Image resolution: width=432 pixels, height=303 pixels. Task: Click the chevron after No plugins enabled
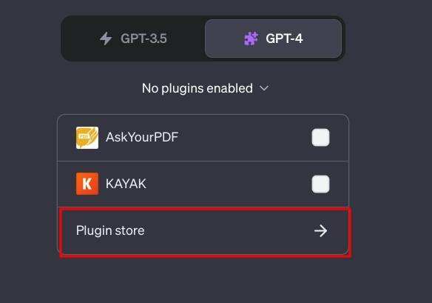coord(264,88)
